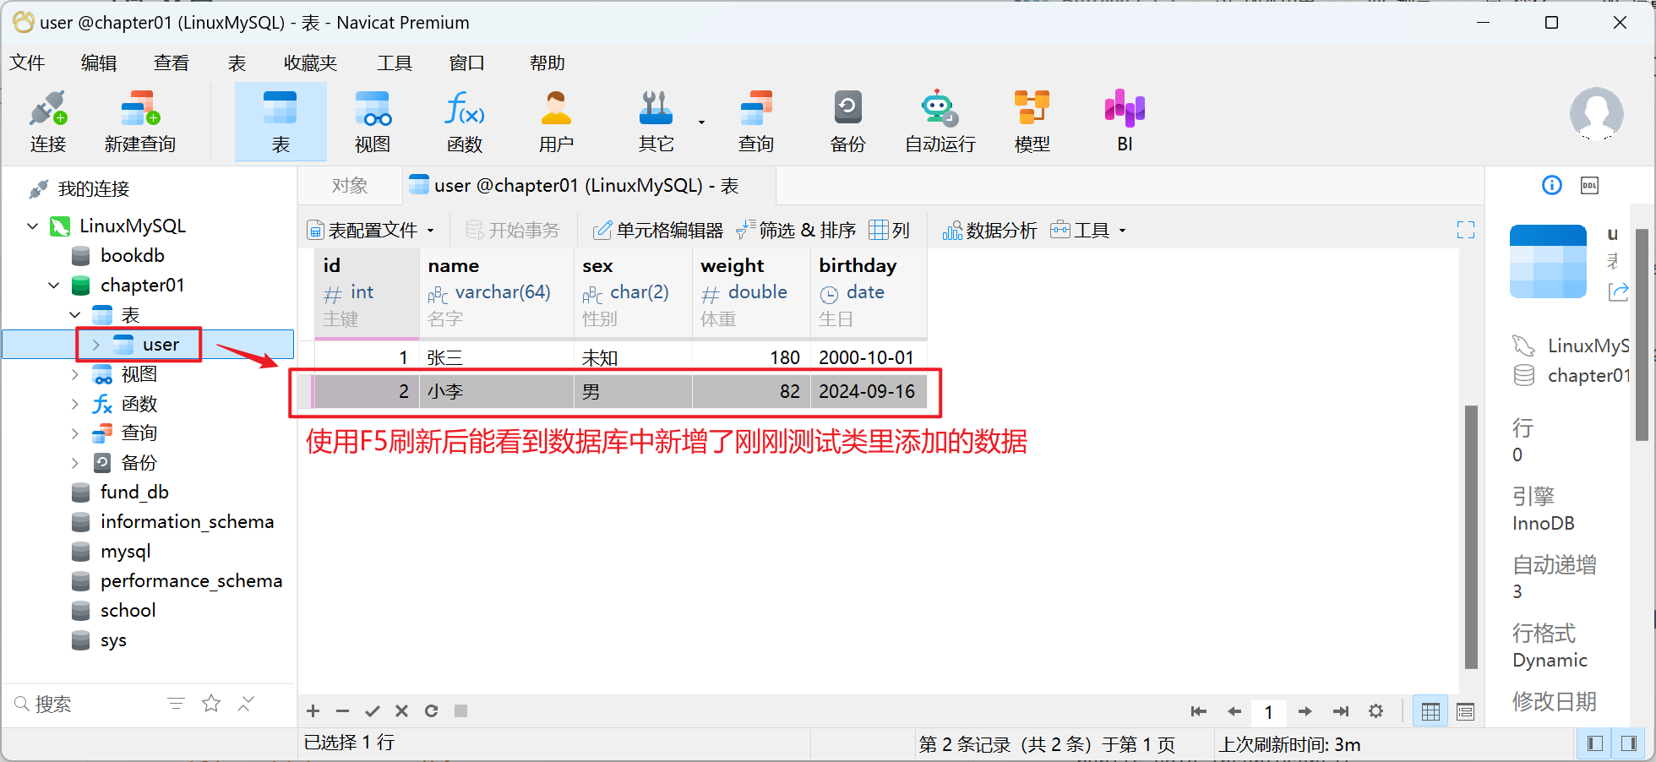This screenshot has width=1656, height=762.
Task: Delete record with minus icon
Action: (342, 710)
